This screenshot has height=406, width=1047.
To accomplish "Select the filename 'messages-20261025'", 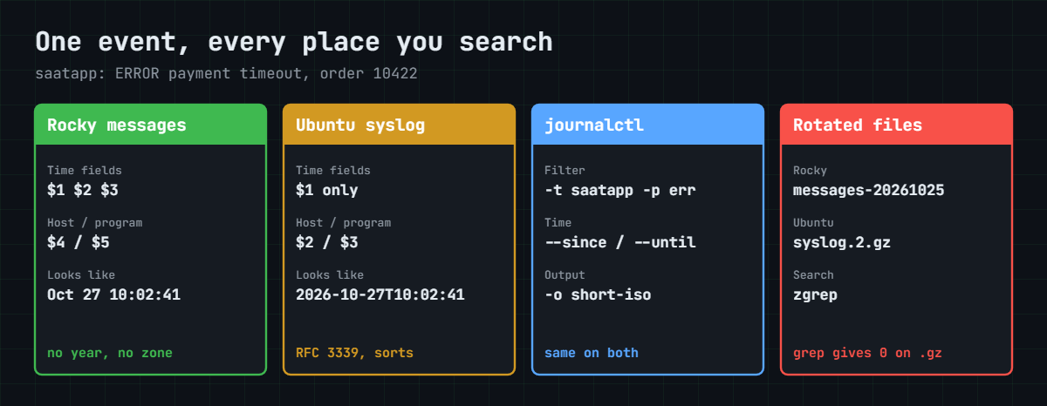I will click(869, 190).
